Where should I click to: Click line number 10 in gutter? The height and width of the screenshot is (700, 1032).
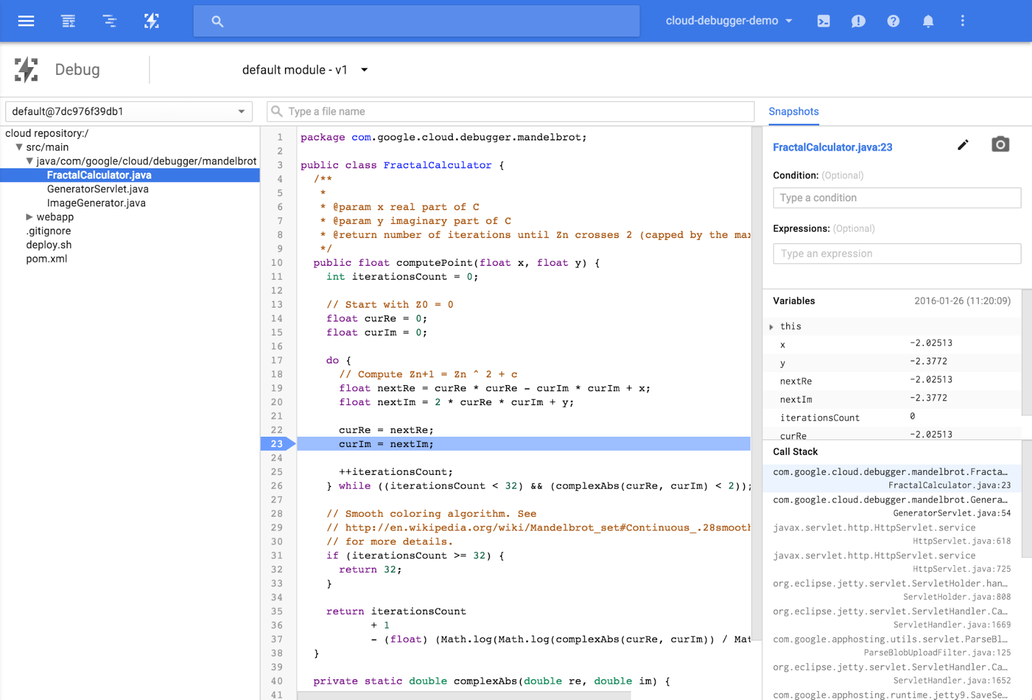tap(277, 263)
